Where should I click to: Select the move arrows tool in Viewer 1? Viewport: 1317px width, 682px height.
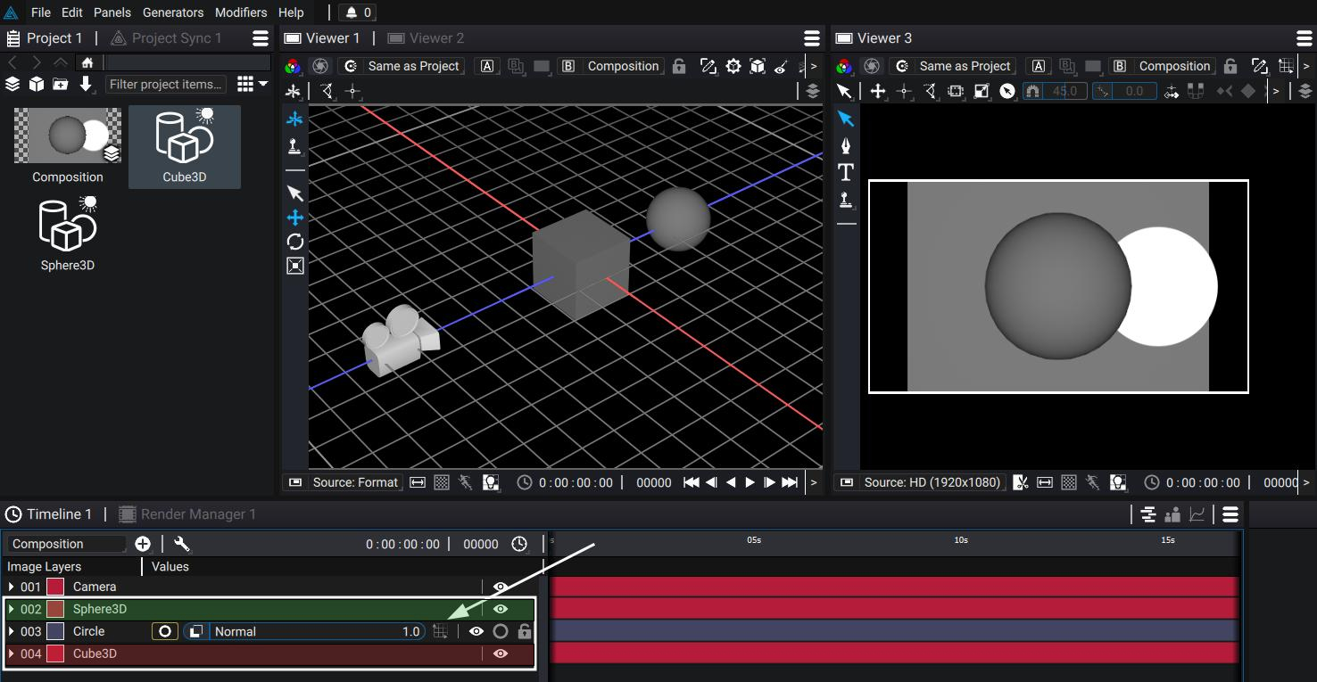point(295,218)
